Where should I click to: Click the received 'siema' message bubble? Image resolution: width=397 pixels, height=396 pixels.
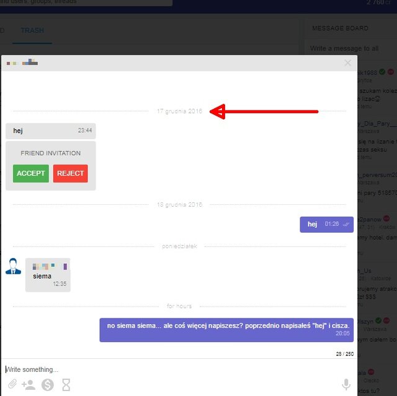coord(48,276)
